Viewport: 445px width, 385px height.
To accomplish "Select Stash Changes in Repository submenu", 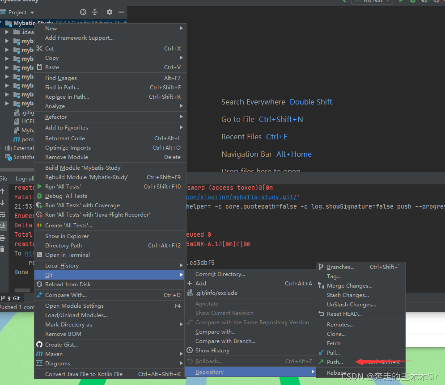I will click(360, 295).
